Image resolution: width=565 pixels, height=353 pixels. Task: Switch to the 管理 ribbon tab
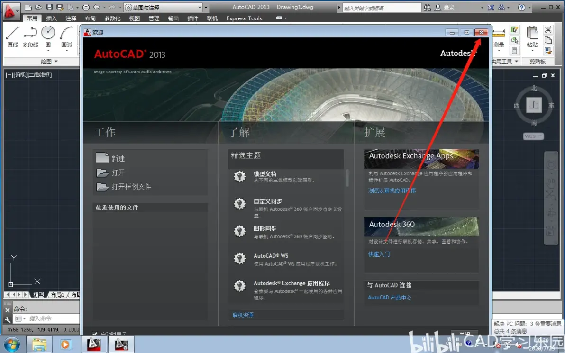154,18
